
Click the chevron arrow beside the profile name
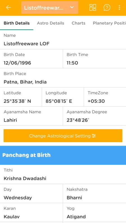click(72, 7)
